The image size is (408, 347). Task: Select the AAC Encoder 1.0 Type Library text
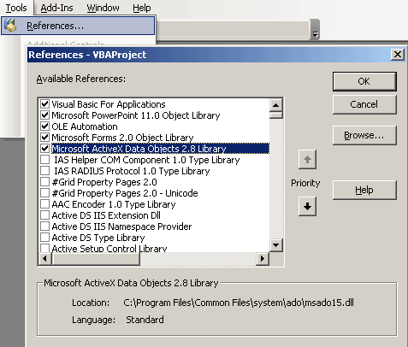click(x=114, y=204)
